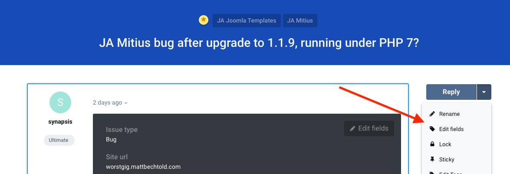Select the Sticky menu entry
This screenshot has height=174, width=510.
click(x=447, y=160)
